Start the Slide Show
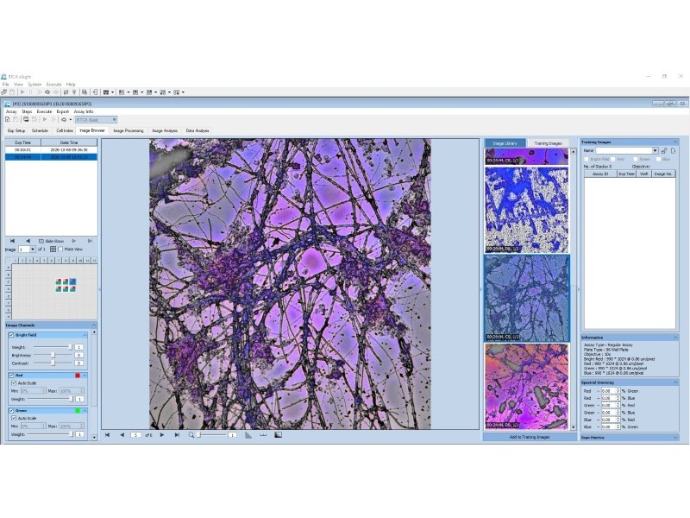Screen dimensions: 690x518 pyautogui.click(x=51, y=241)
